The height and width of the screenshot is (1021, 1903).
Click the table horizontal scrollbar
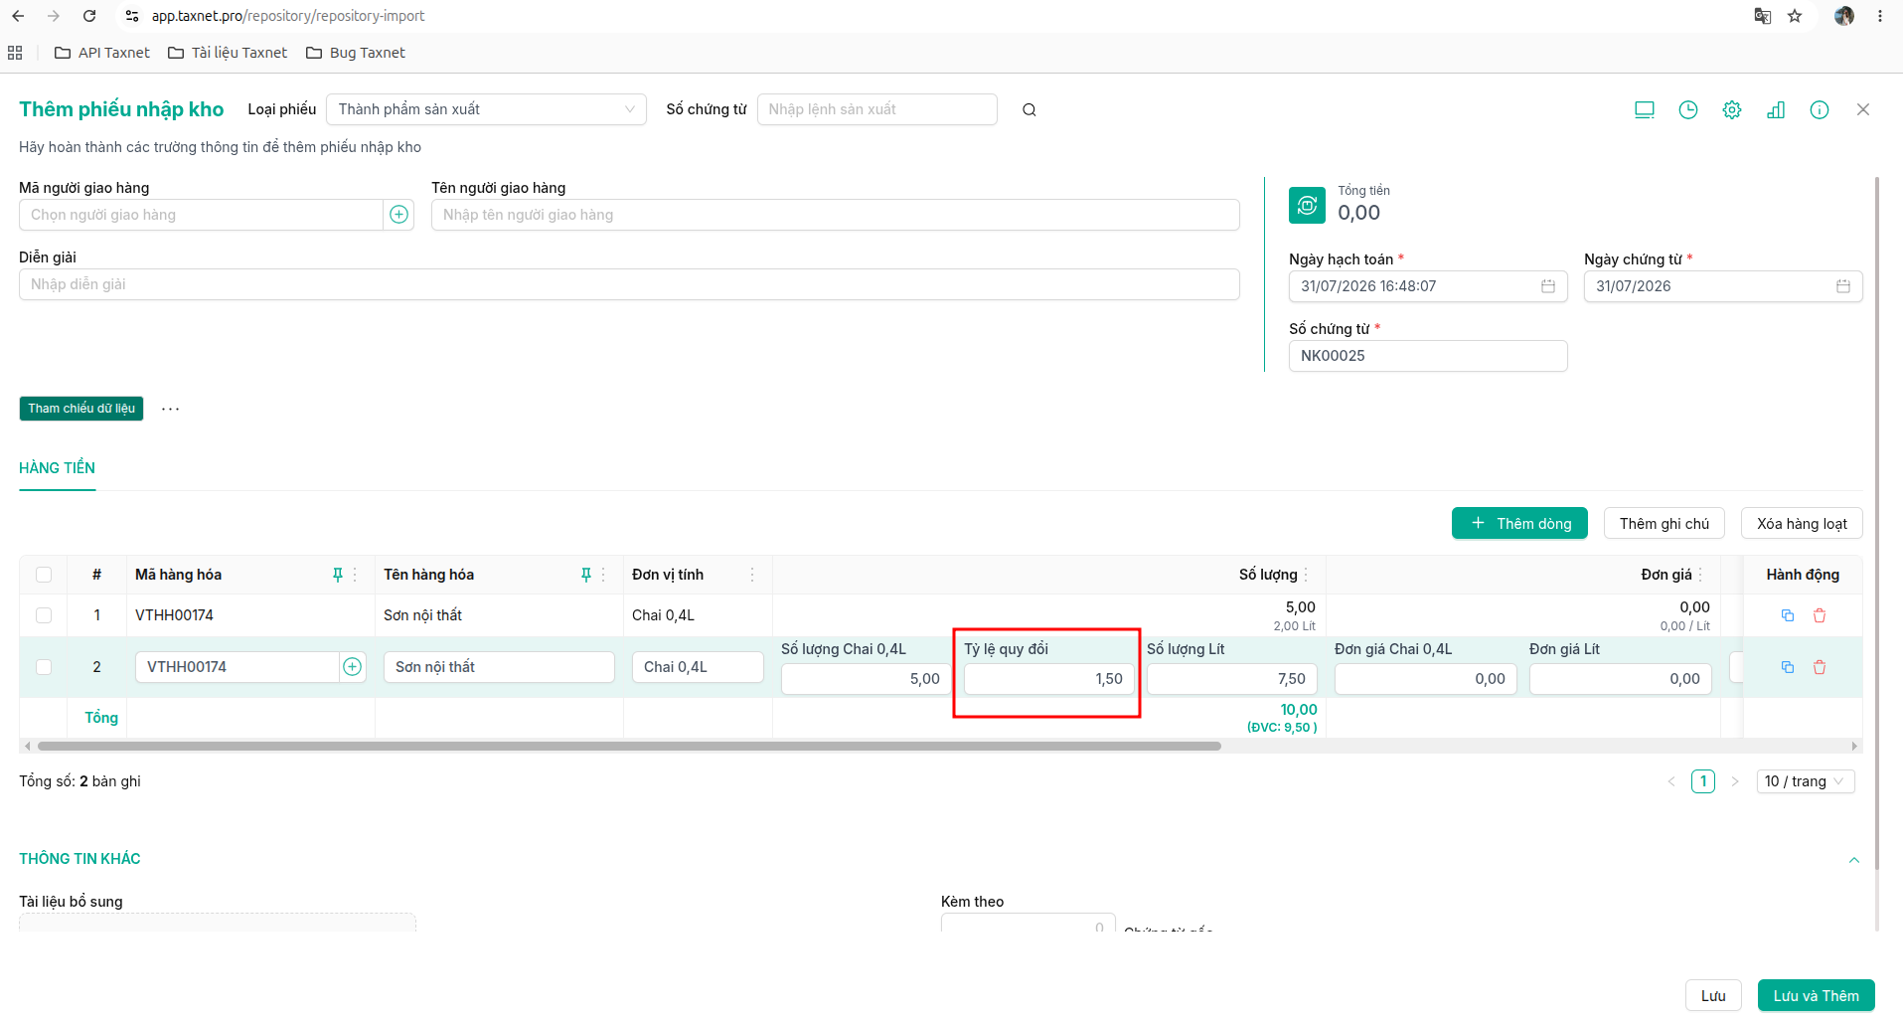[628, 746]
